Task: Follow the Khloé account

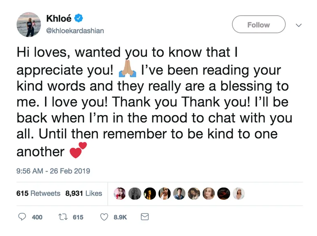Action: click(x=258, y=24)
